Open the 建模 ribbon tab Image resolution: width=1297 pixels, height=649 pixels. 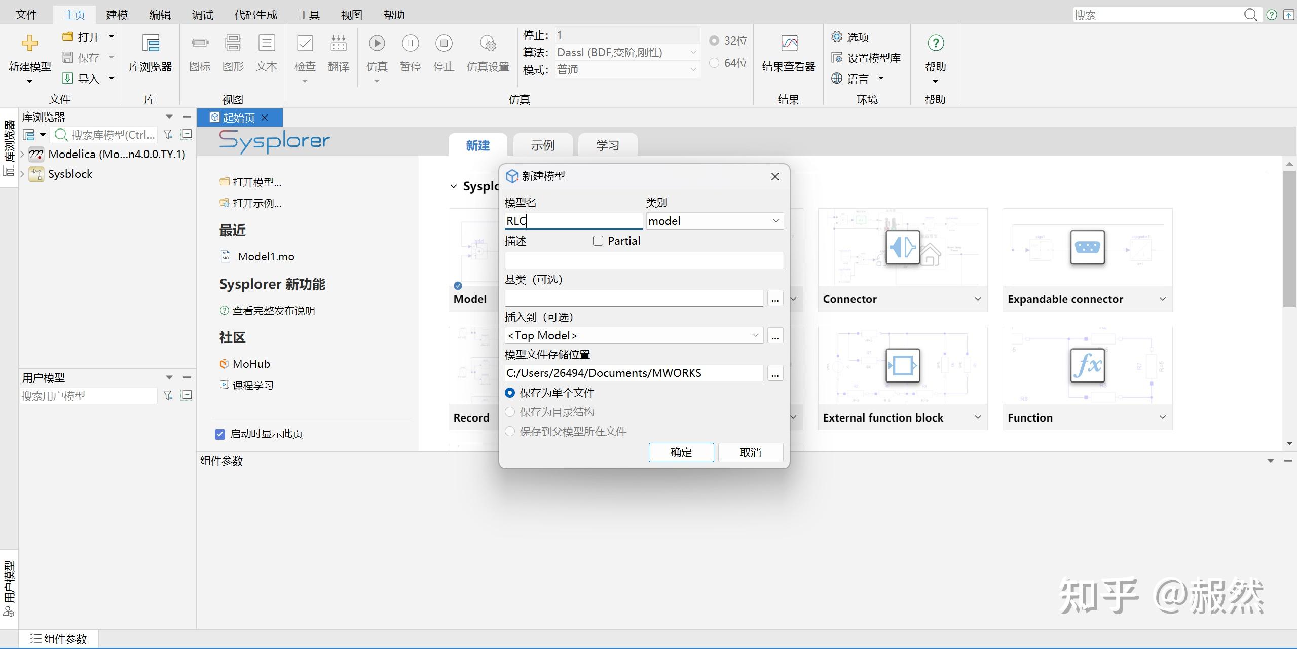tap(117, 15)
